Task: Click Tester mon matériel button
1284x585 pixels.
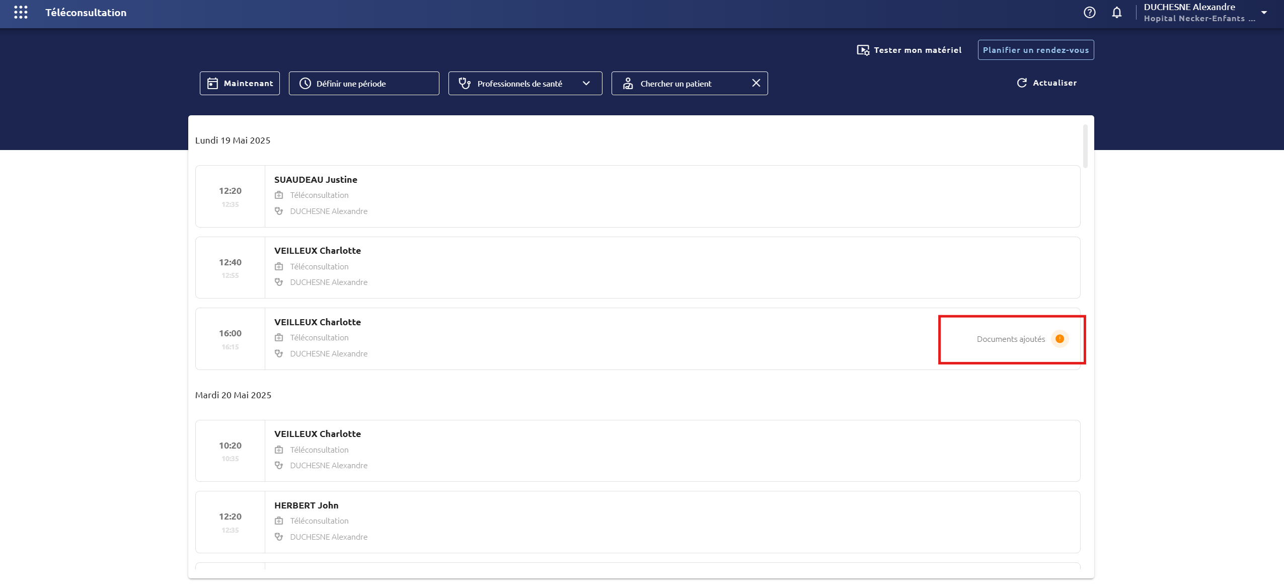Action: [x=909, y=50]
